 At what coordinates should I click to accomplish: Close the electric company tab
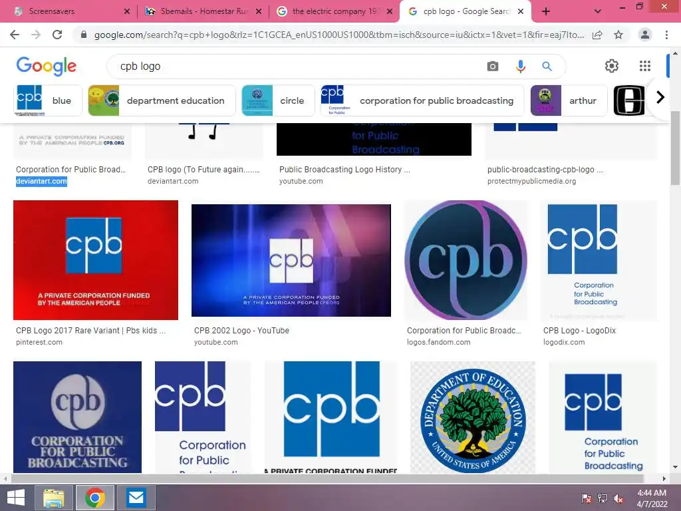390,11
